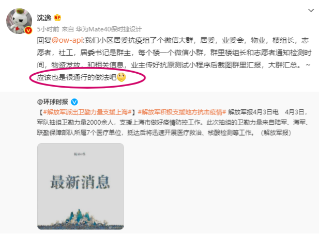Click the orange V verification badge on avatar
The image size is (319, 234).
pyautogui.click(x=28, y=30)
